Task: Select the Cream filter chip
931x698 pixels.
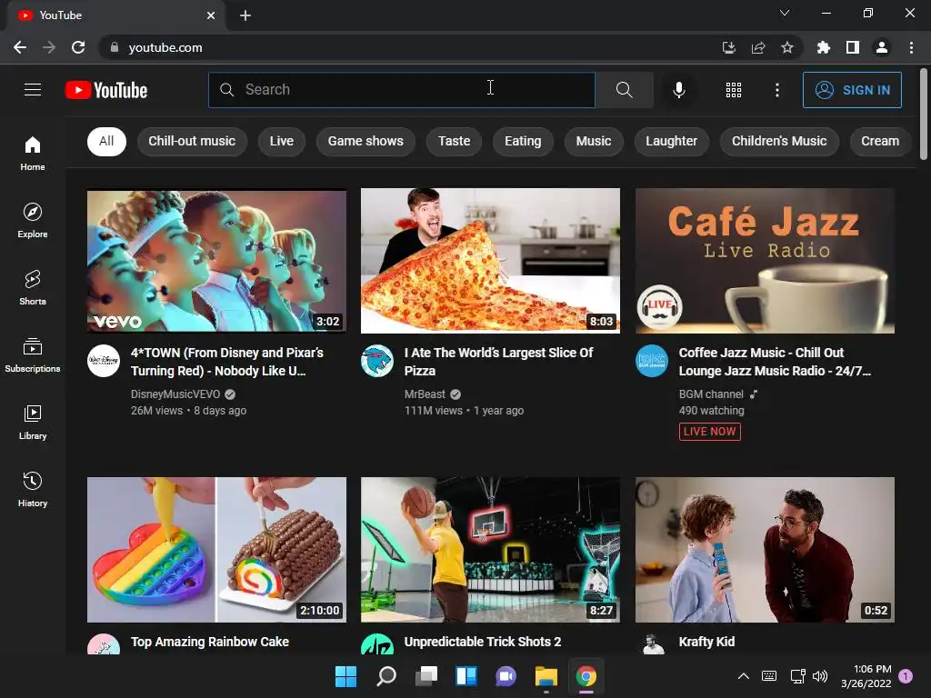Action: click(x=880, y=141)
